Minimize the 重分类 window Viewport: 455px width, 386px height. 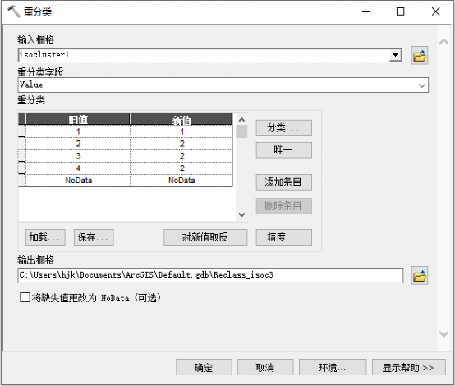pyautogui.click(x=365, y=11)
